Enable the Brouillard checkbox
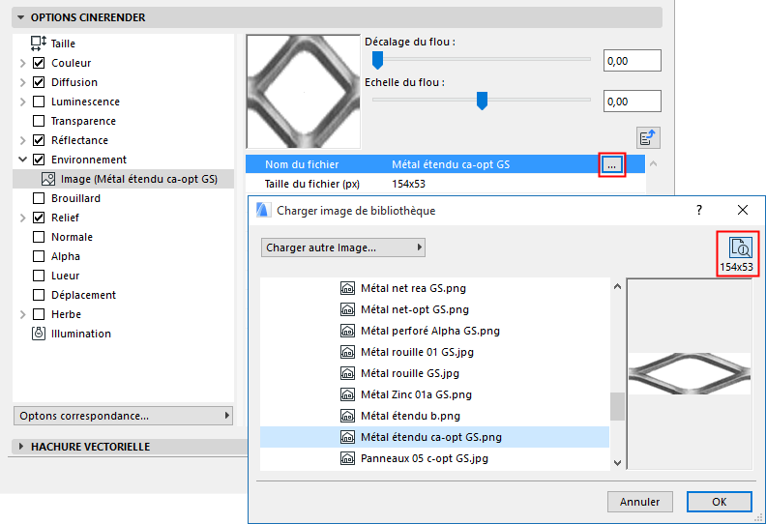The image size is (766, 524). pyautogui.click(x=39, y=198)
